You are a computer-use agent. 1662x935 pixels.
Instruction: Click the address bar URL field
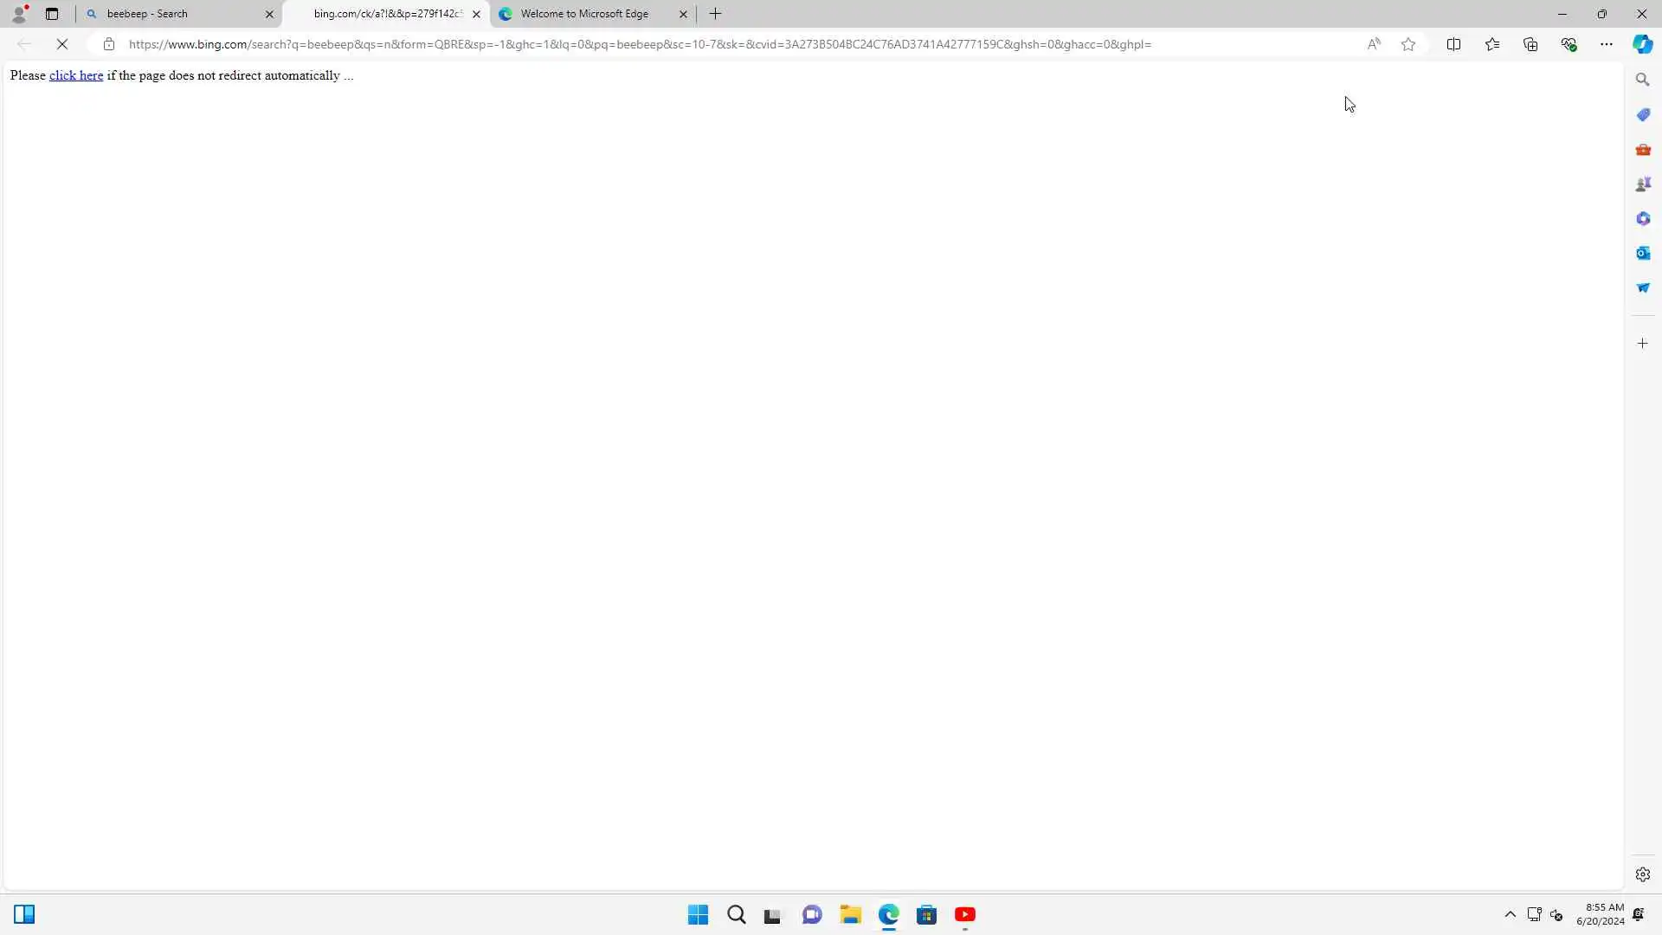click(x=641, y=44)
